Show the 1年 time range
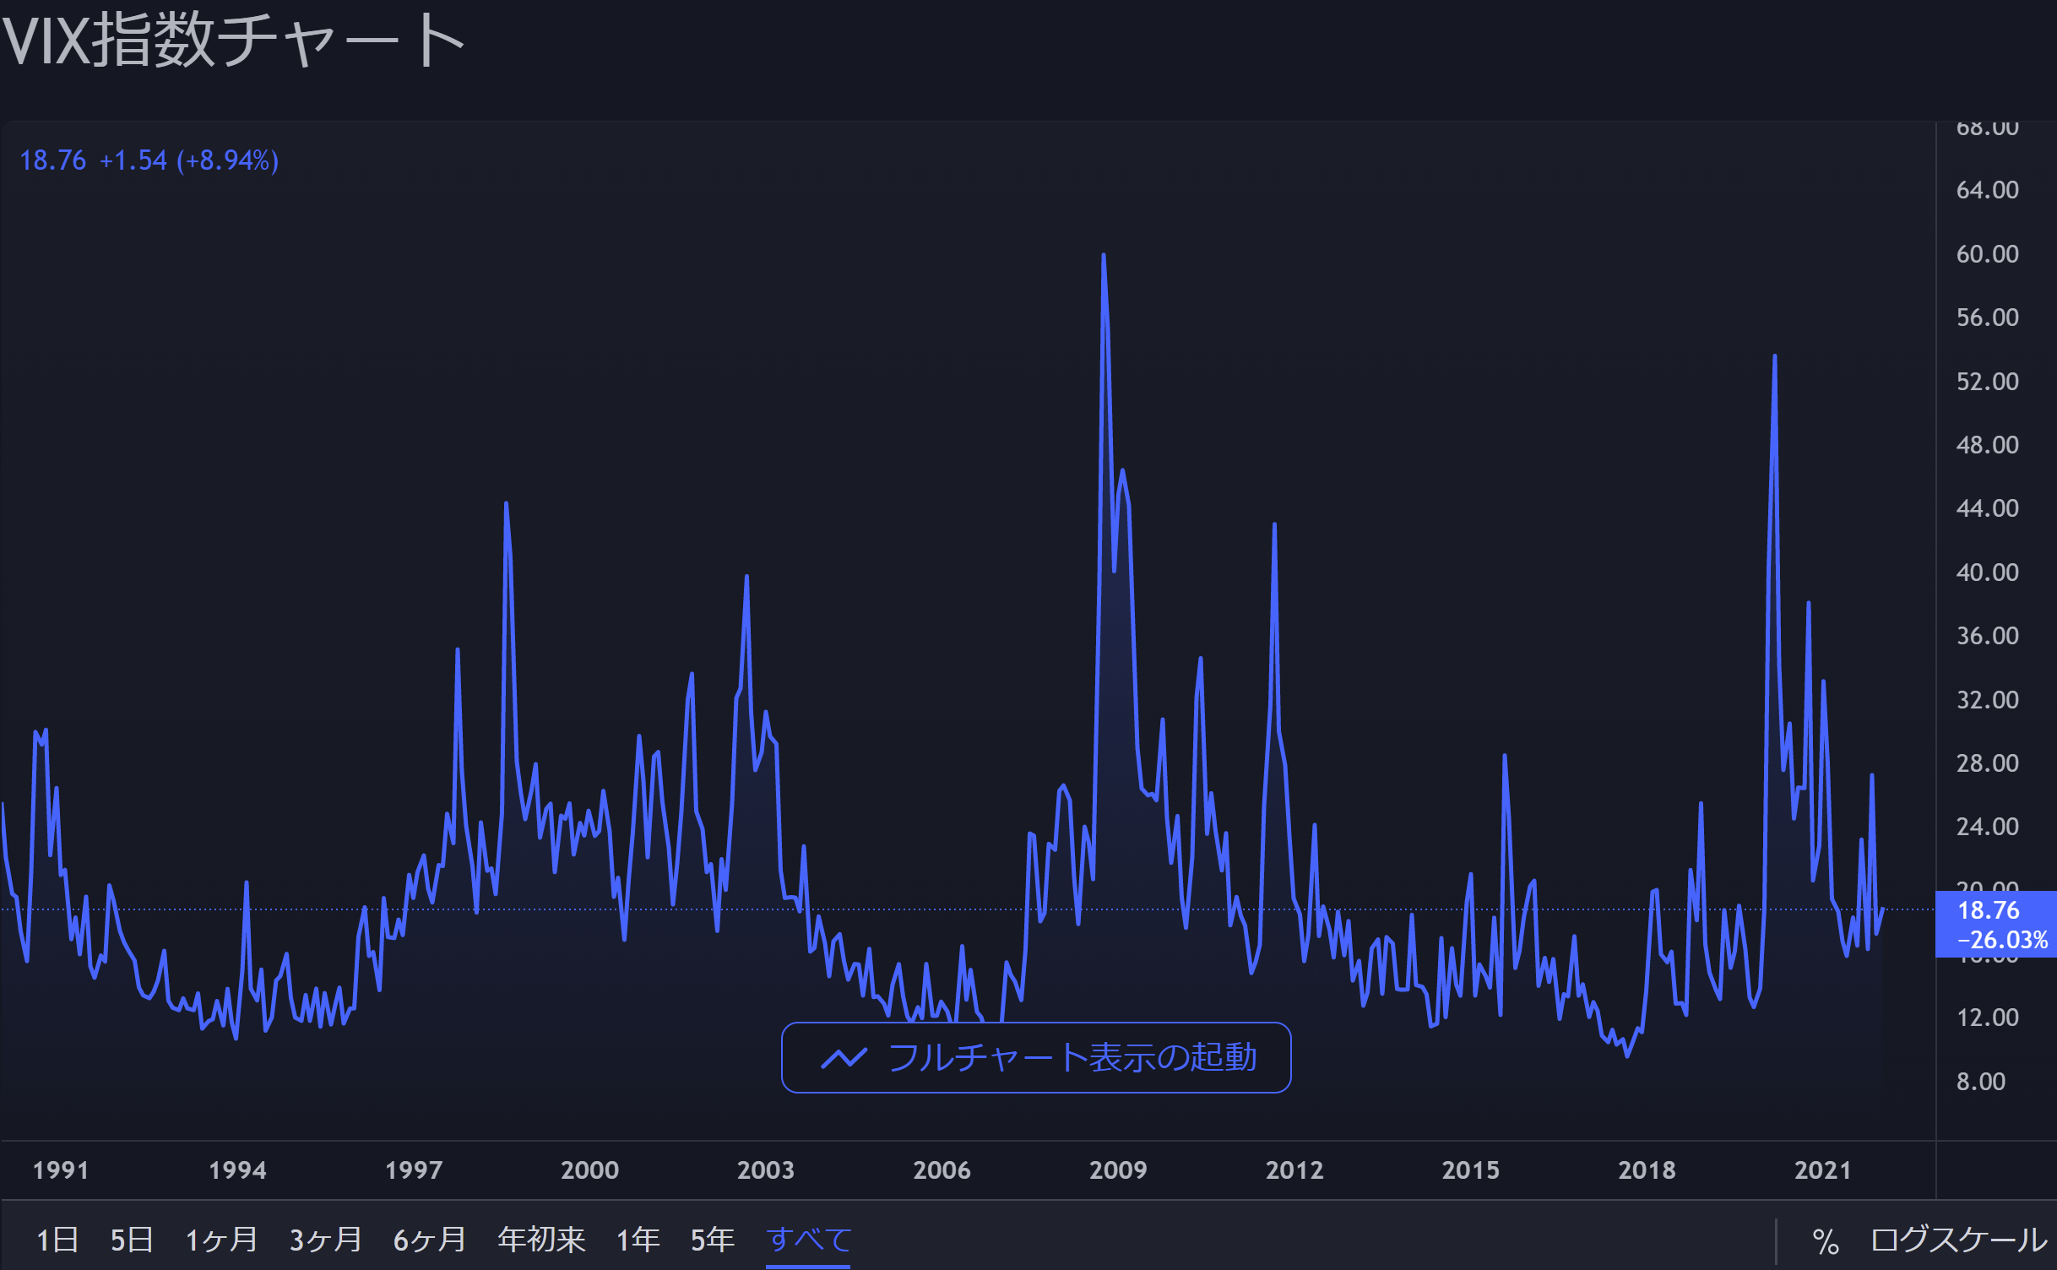 (x=638, y=1240)
